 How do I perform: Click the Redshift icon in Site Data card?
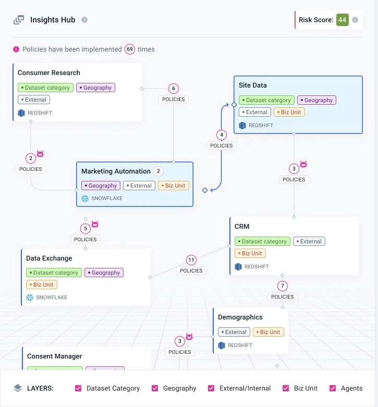pos(242,126)
